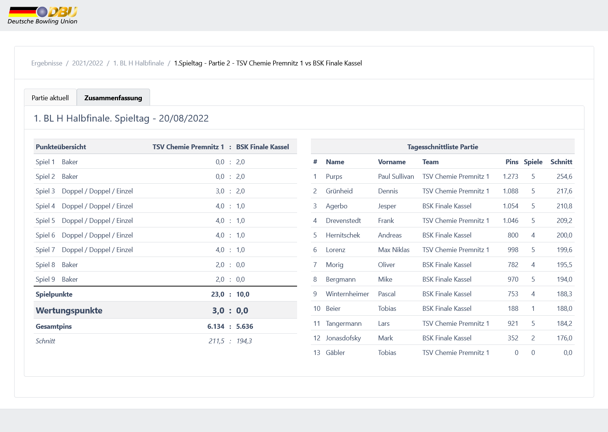Open the Ergebnisse breadcrumb link
The image size is (608, 432).
pyautogui.click(x=47, y=63)
